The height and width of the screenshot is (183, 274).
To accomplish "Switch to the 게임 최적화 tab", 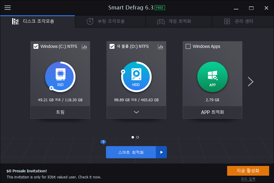I will coord(179,21).
